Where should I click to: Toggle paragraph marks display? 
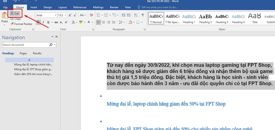tap(143, 15)
